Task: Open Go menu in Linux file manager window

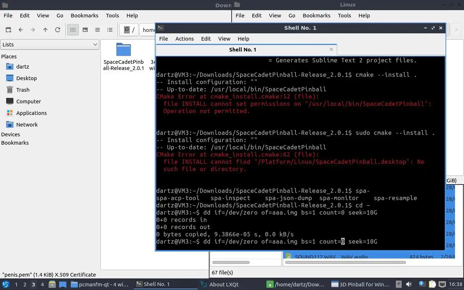Action: 292,16
